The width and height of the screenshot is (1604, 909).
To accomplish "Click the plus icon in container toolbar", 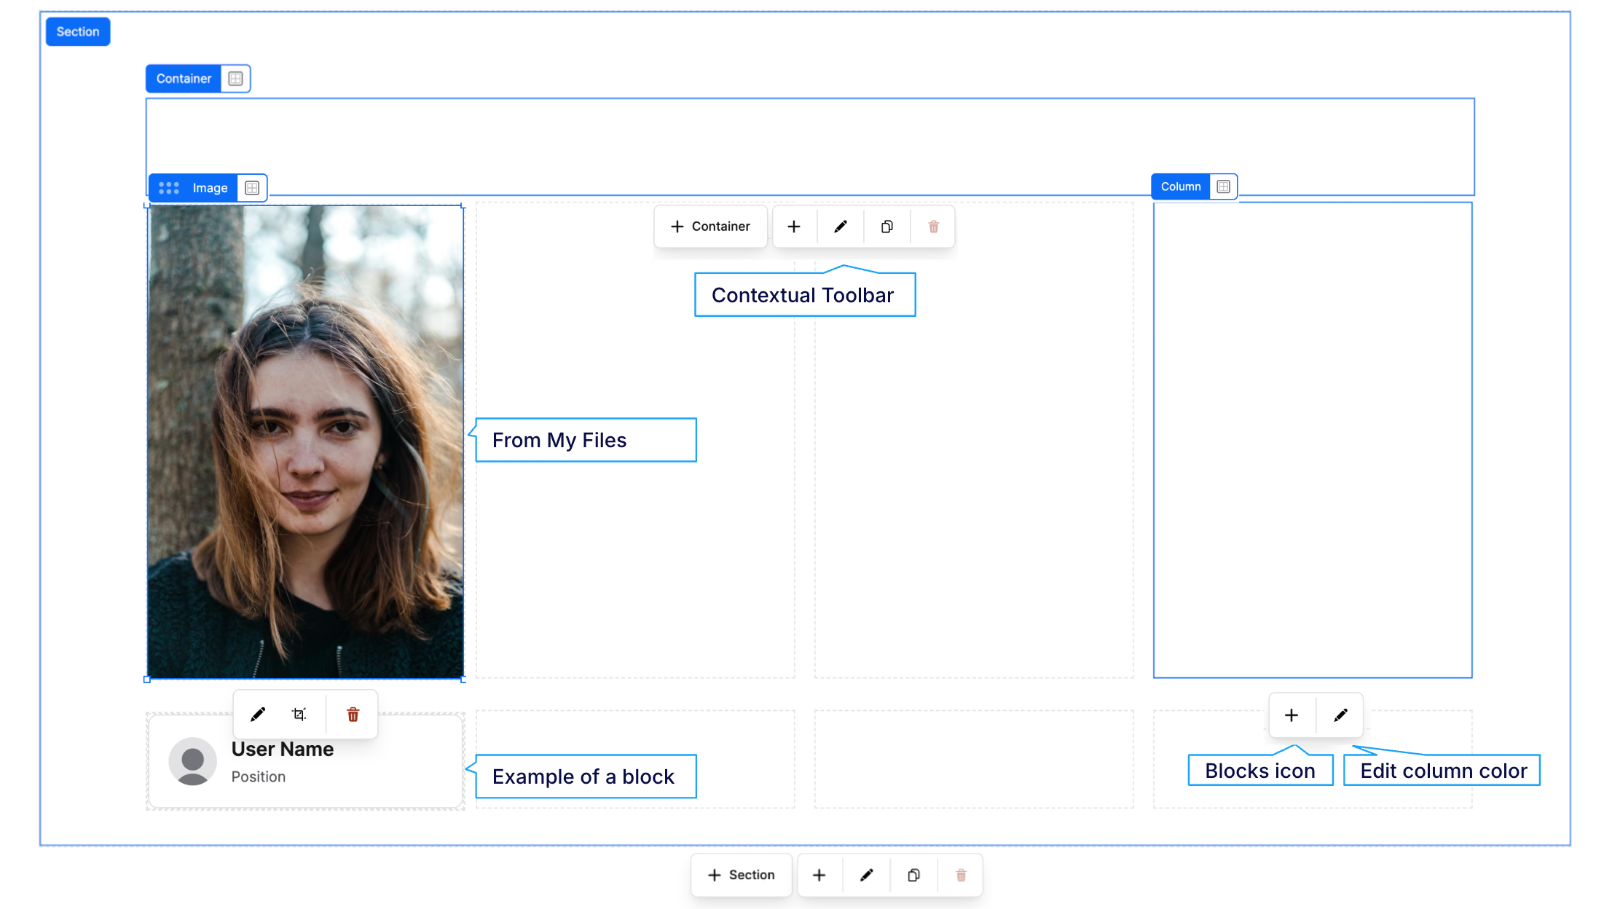I will [x=794, y=227].
